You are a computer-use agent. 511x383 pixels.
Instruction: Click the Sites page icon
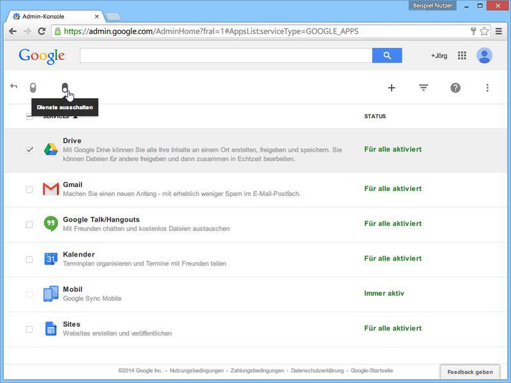click(51, 329)
